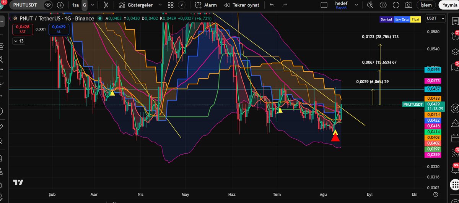This screenshot has height=203, width=459.
Task: Open the İşlem trading panel button
Action: (x=426, y=5)
